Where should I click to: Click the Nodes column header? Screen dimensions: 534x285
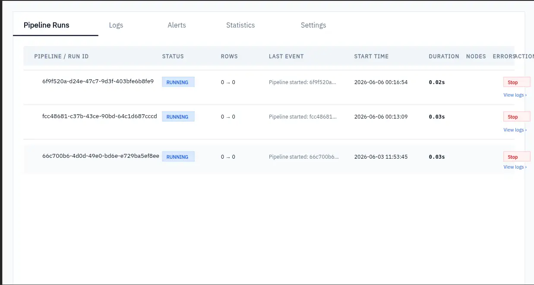476,56
